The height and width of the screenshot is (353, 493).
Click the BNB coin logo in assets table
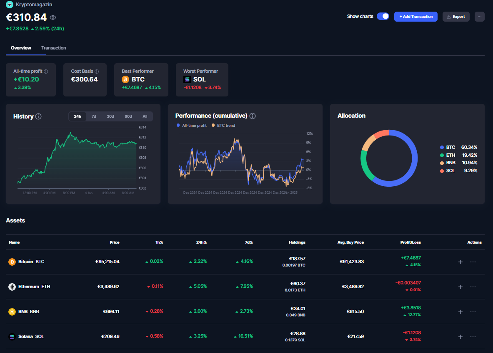[12, 312]
